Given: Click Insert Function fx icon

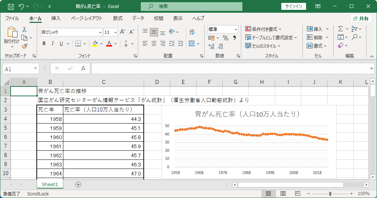Looking at the screenshot, I should 83,69.
